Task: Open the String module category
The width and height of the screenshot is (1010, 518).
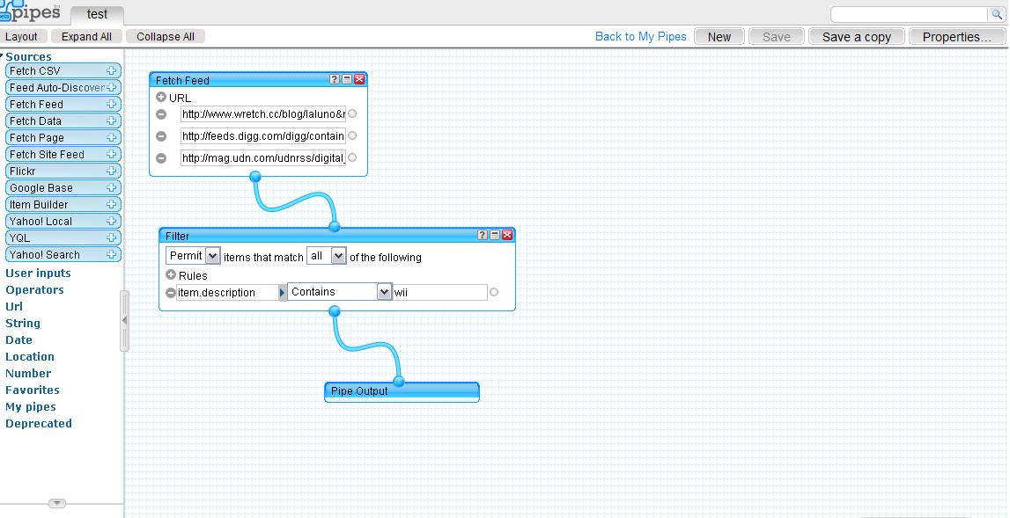Action: pos(23,323)
